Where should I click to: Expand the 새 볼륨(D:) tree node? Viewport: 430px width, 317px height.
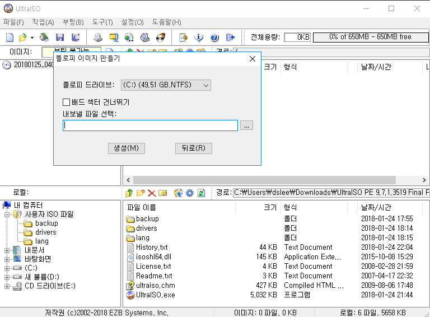(x=7, y=277)
